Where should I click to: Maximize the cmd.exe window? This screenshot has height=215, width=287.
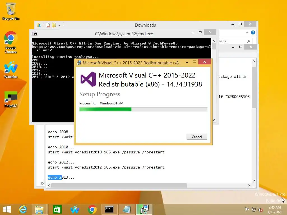pyautogui.click(x=200, y=32)
